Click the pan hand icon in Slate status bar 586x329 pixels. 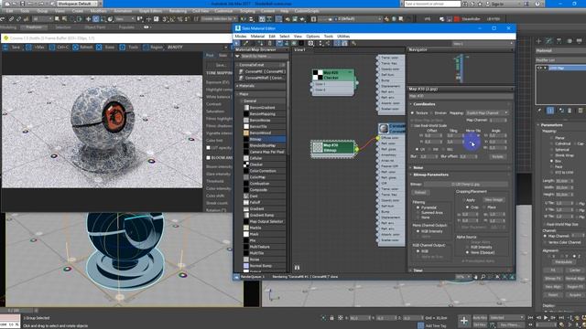click(476, 277)
